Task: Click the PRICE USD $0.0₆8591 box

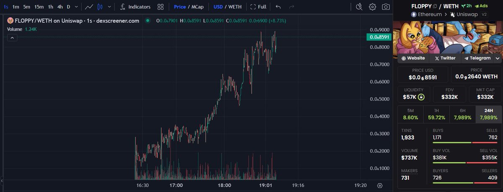Action: (x=423, y=74)
